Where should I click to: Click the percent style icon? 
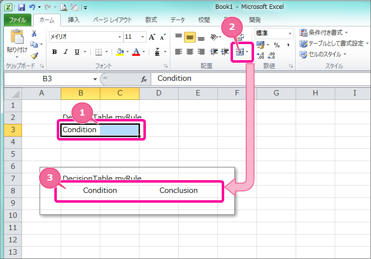(277, 45)
